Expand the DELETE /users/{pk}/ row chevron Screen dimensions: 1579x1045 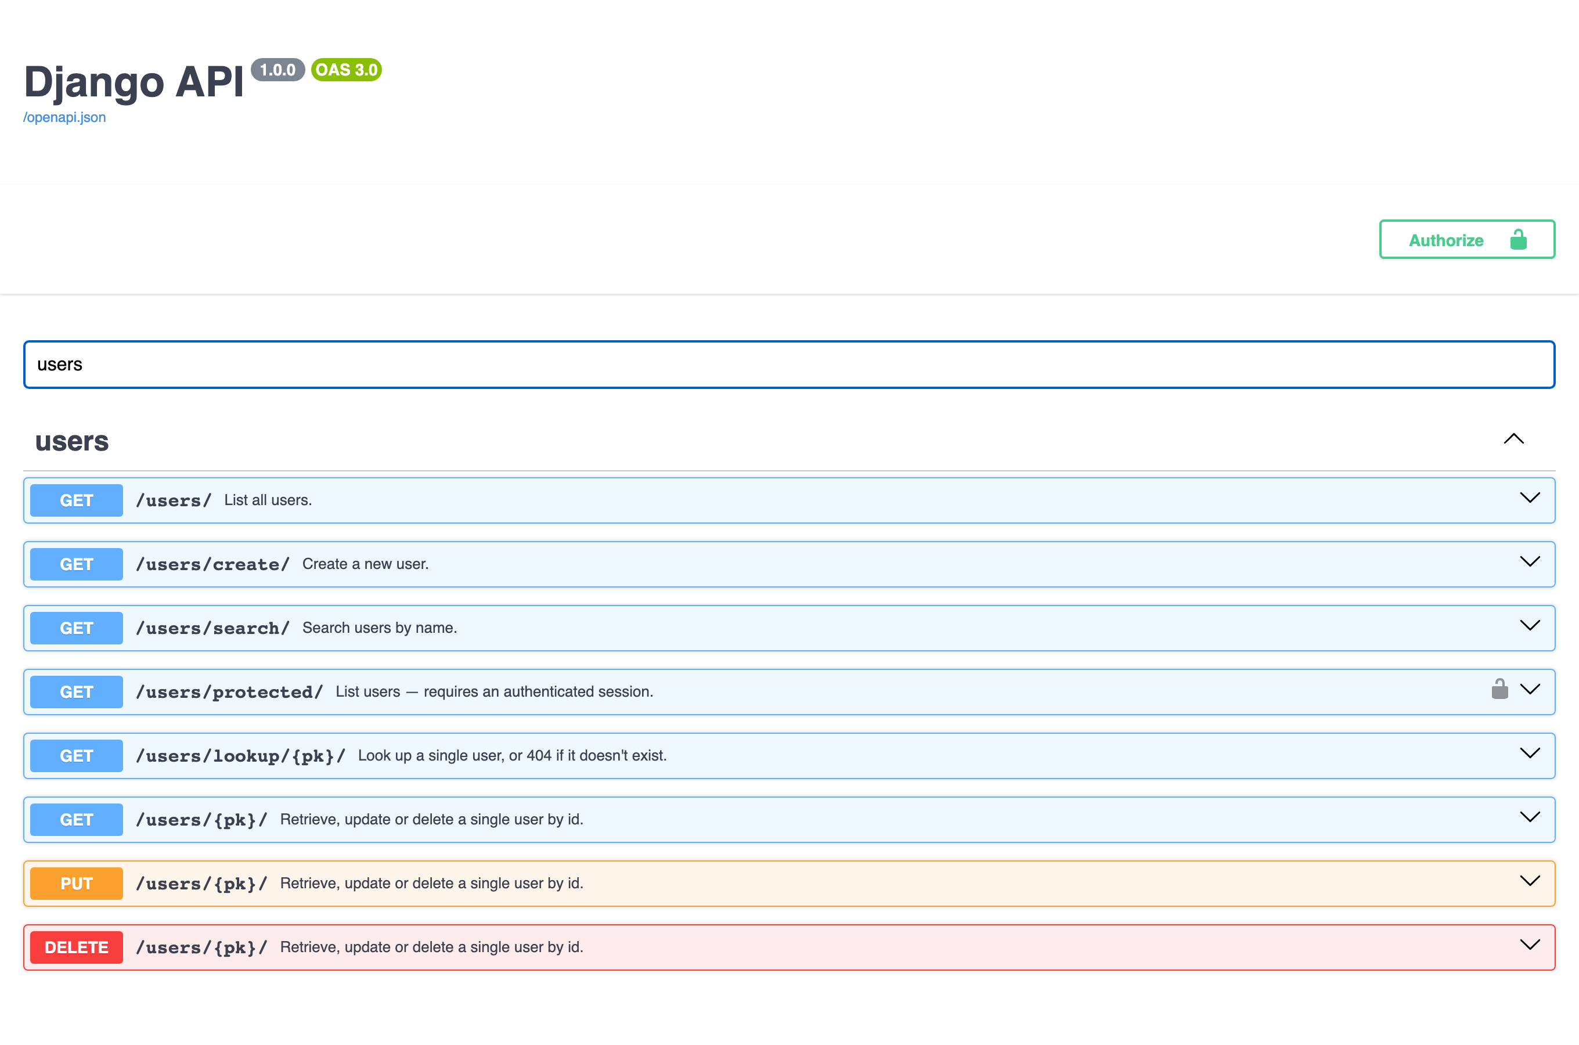click(x=1530, y=946)
